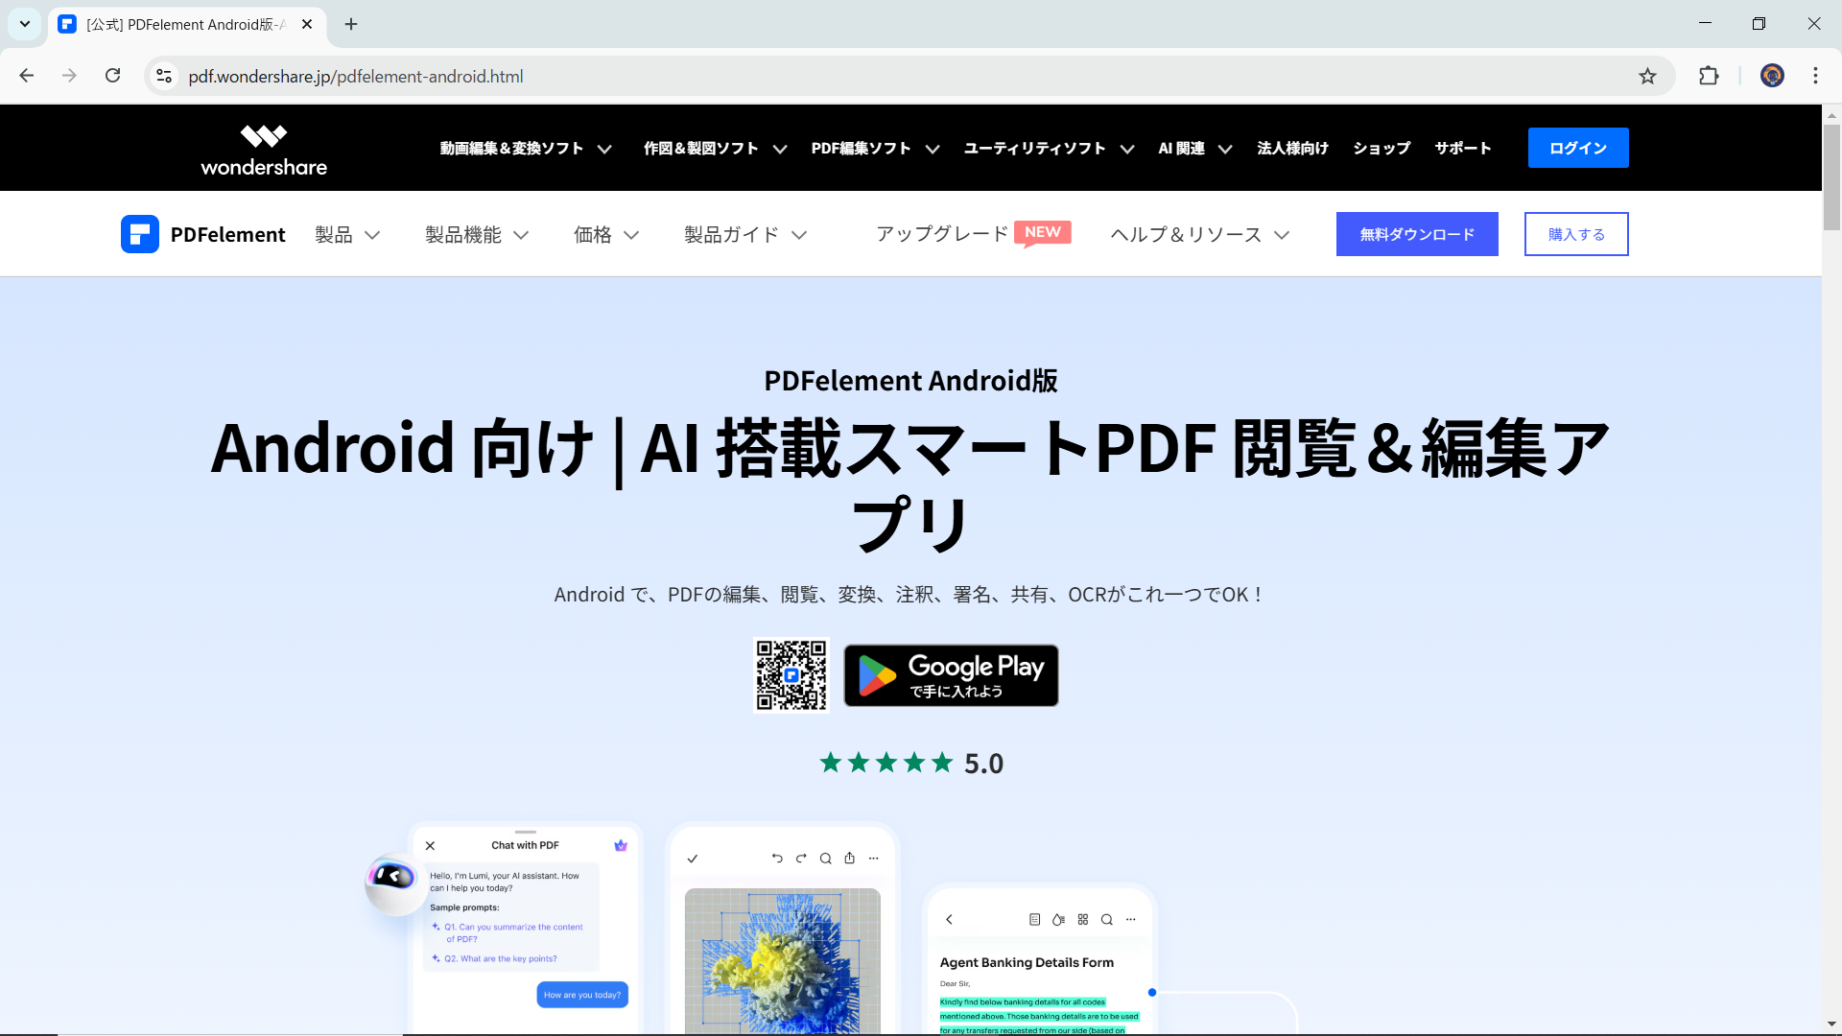Open サポート link

[1463, 149]
